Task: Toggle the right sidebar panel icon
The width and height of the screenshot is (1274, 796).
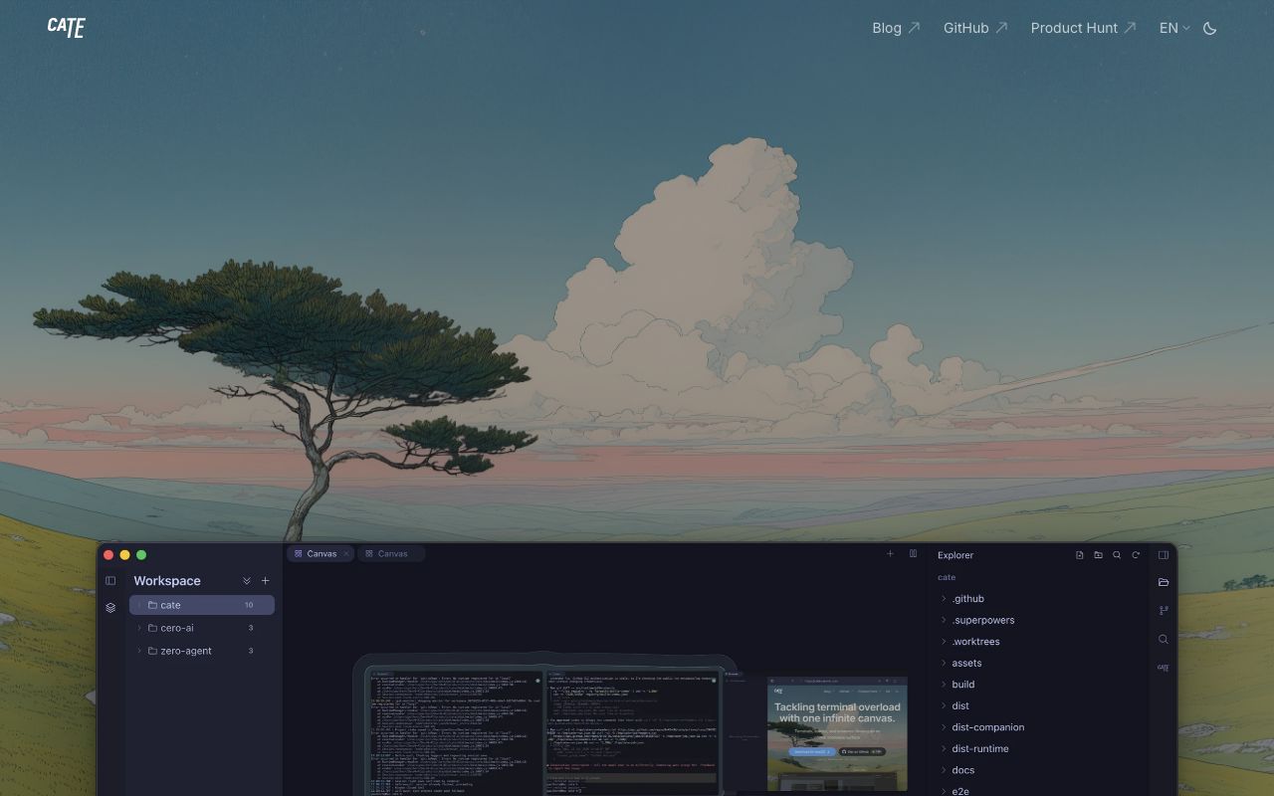Action: (1164, 555)
